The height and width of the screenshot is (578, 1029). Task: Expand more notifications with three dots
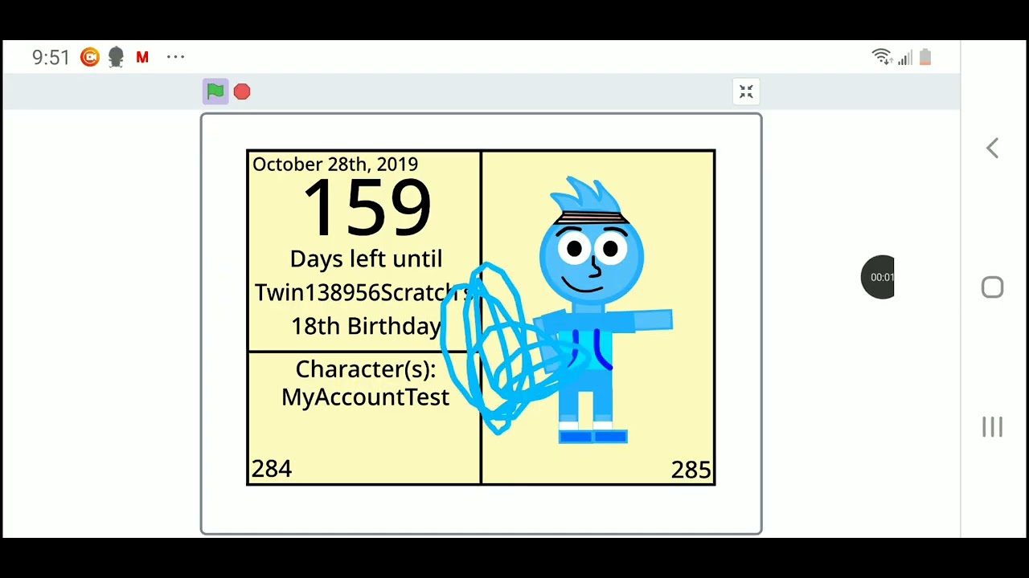pos(175,57)
